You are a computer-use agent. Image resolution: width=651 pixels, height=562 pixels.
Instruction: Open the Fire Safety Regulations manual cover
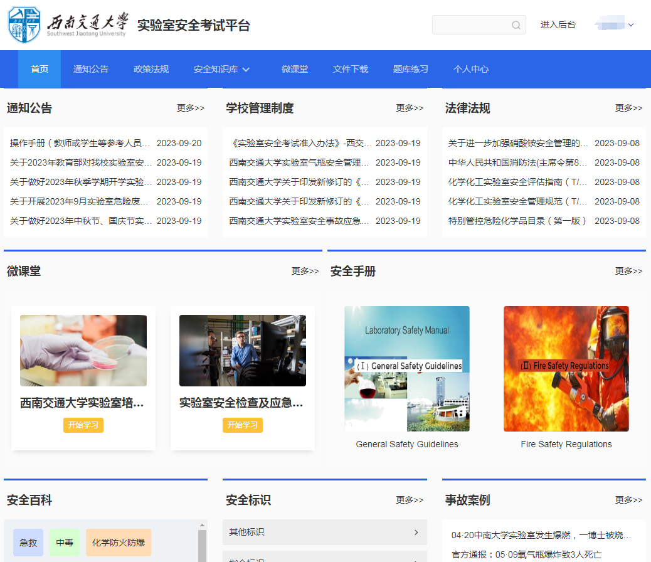(566, 369)
